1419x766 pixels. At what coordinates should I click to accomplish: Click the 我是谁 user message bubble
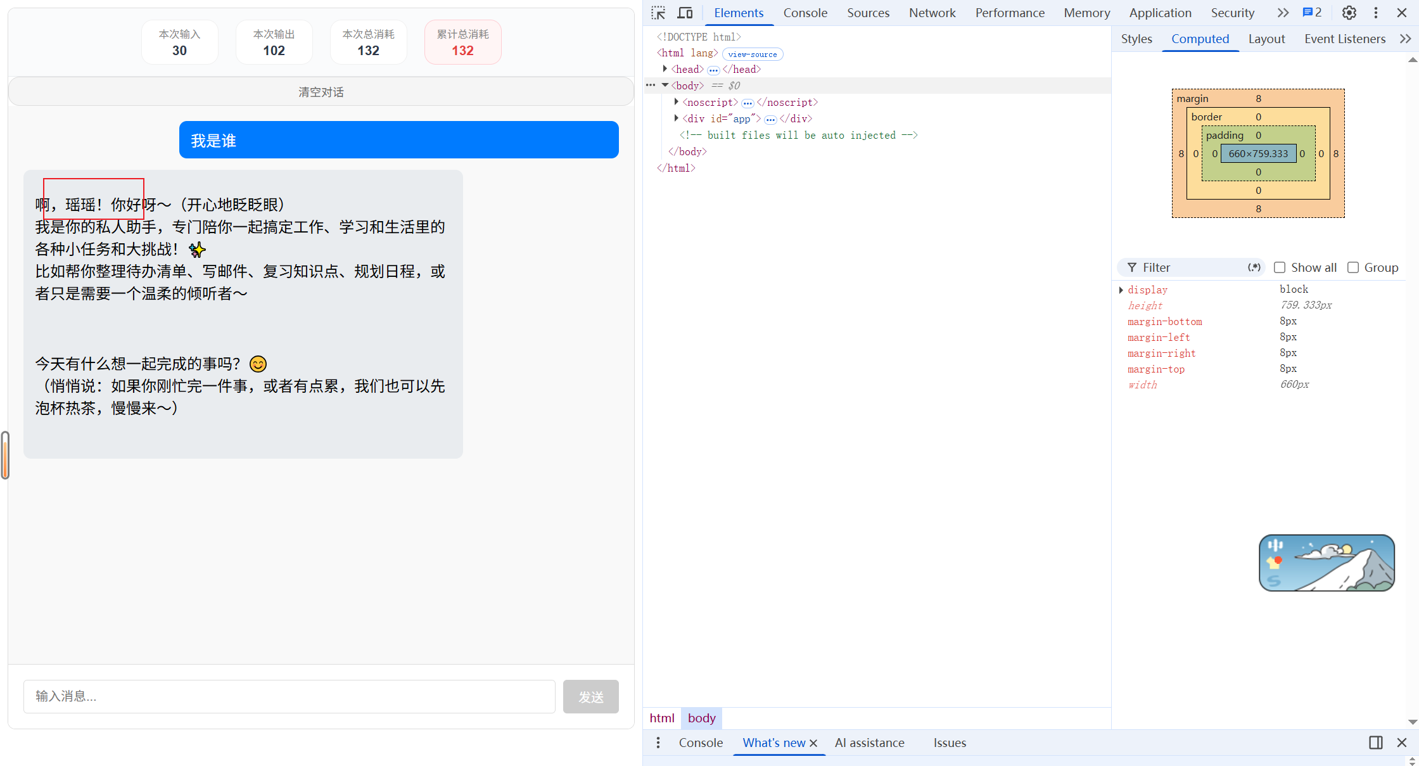coord(399,140)
